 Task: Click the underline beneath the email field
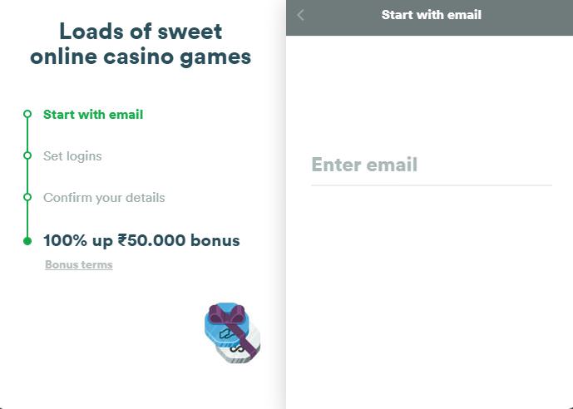[x=432, y=185]
